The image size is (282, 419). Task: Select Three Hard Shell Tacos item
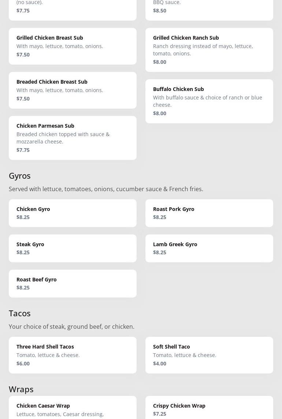tap(73, 355)
